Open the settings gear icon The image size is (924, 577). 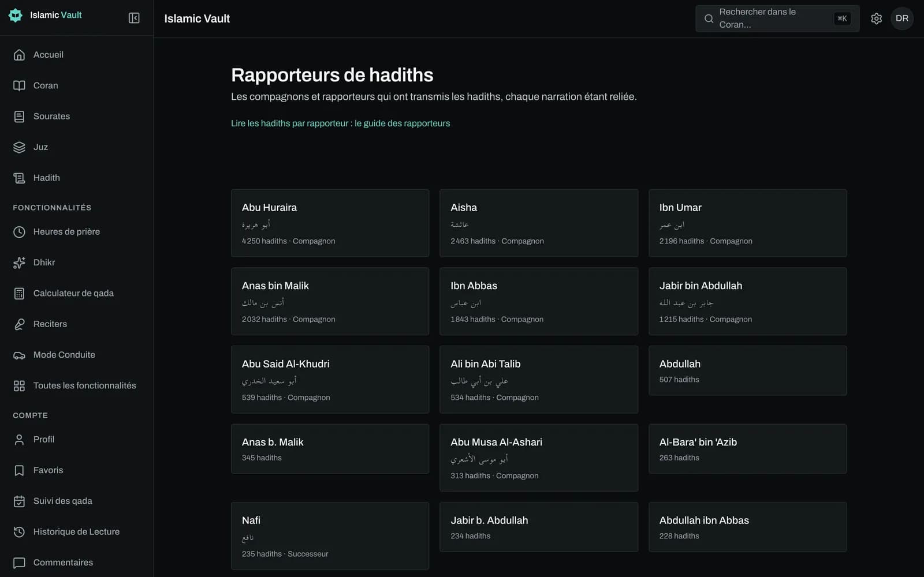[876, 18]
